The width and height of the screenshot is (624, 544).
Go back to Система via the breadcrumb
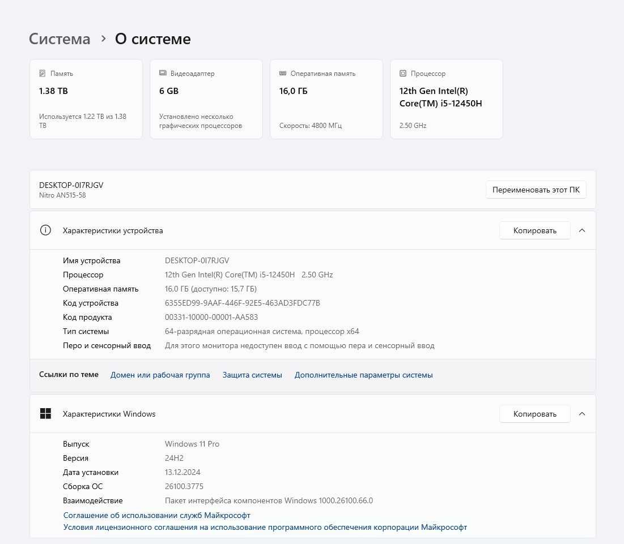(x=60, y=38)
